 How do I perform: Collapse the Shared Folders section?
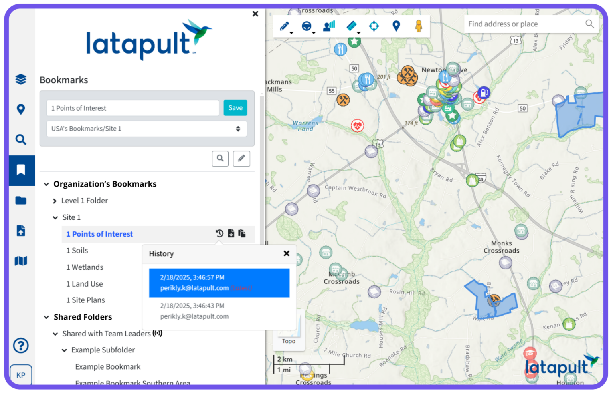[46, 317]
